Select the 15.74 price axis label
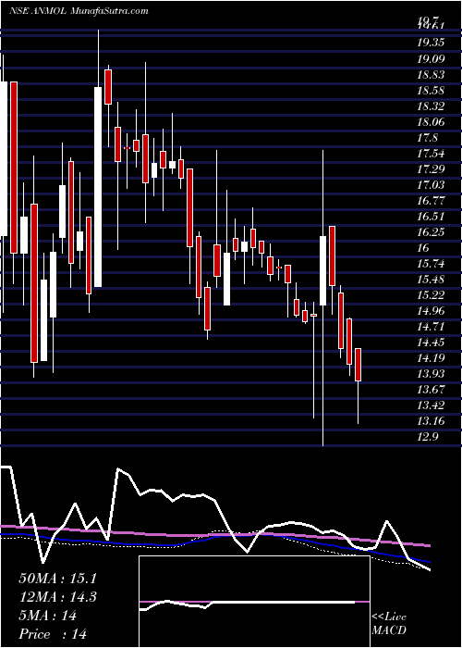Image resolution: width=462 pixels, height=648 pixels. (x=432, y=263)
